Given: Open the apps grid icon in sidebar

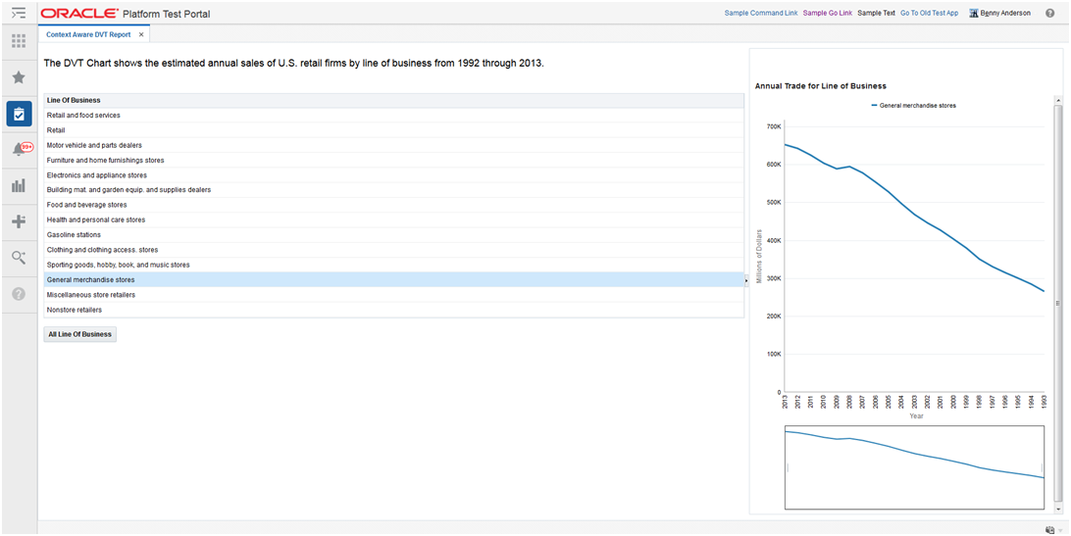Looking at the screenshot, I should pyautogui.click(x=19, y=41).
